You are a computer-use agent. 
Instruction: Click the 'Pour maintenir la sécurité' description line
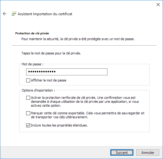click(x=78, y=39)
